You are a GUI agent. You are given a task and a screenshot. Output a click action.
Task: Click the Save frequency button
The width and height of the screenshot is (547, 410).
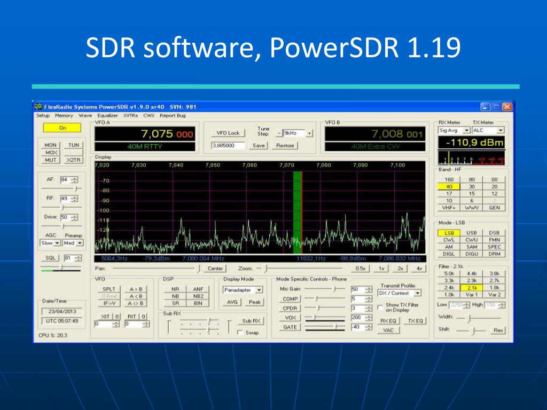tap(259, 145)
